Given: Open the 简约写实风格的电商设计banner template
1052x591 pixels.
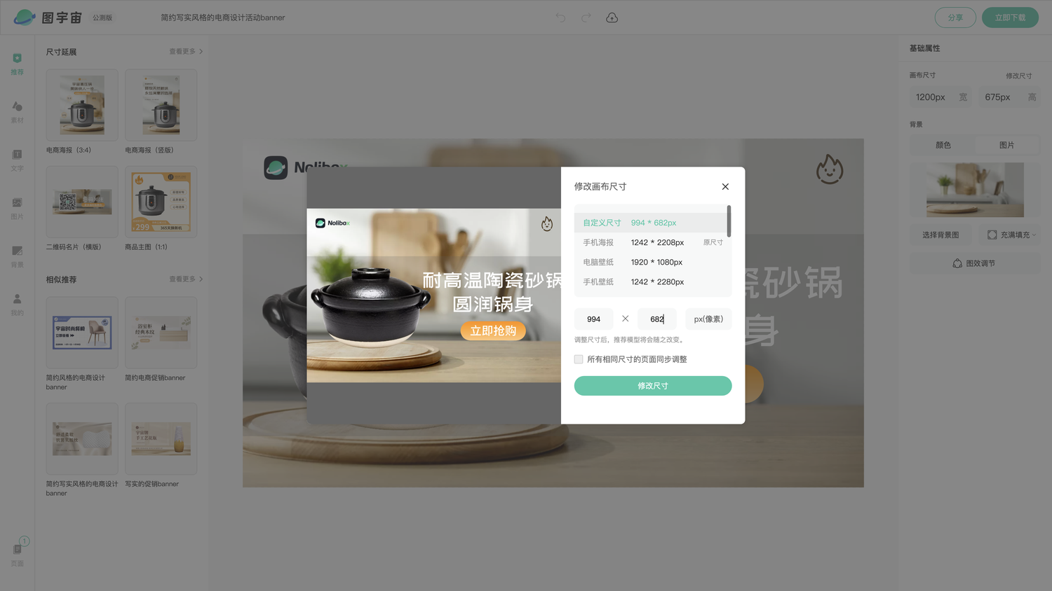Looking at the screenshot, I should (82, 439).
